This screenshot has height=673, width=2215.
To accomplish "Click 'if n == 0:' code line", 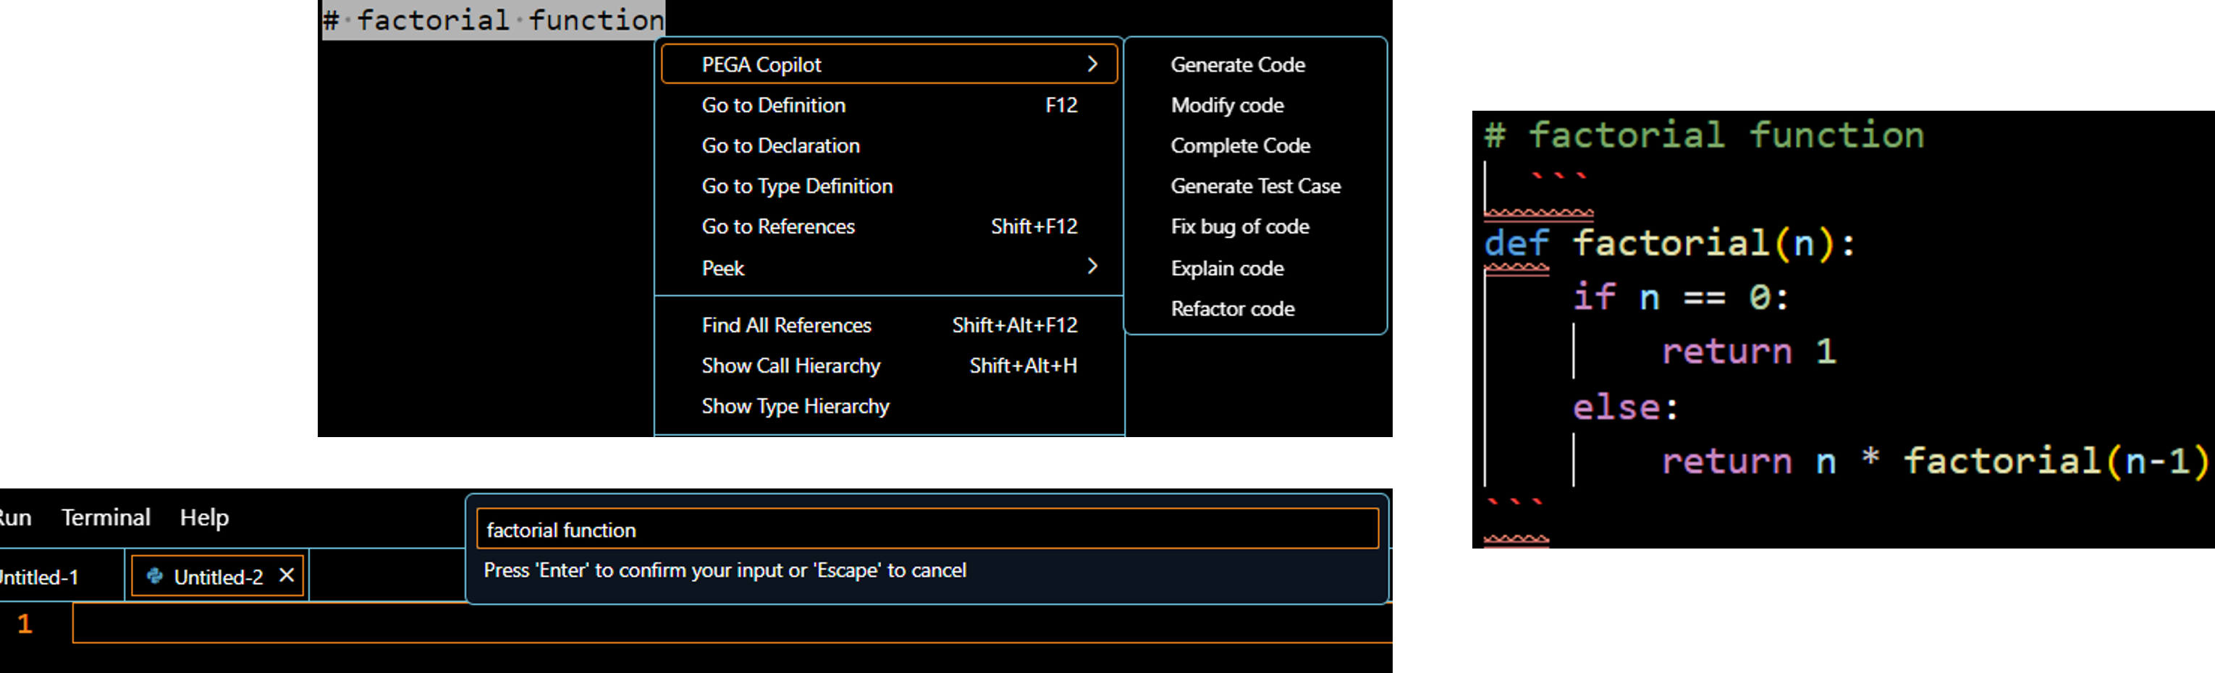I will coord(1681,297).
